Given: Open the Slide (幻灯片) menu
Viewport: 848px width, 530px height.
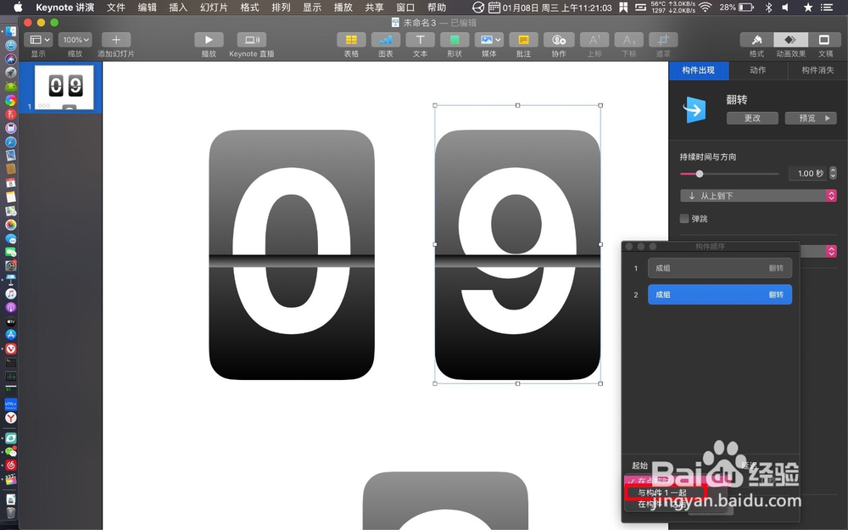Looking at the screenshot, I should click(x=214, y=8).
